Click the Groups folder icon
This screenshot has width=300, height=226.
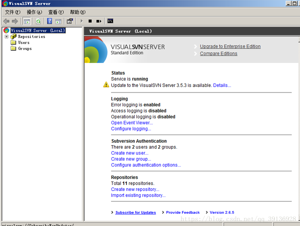13,48
